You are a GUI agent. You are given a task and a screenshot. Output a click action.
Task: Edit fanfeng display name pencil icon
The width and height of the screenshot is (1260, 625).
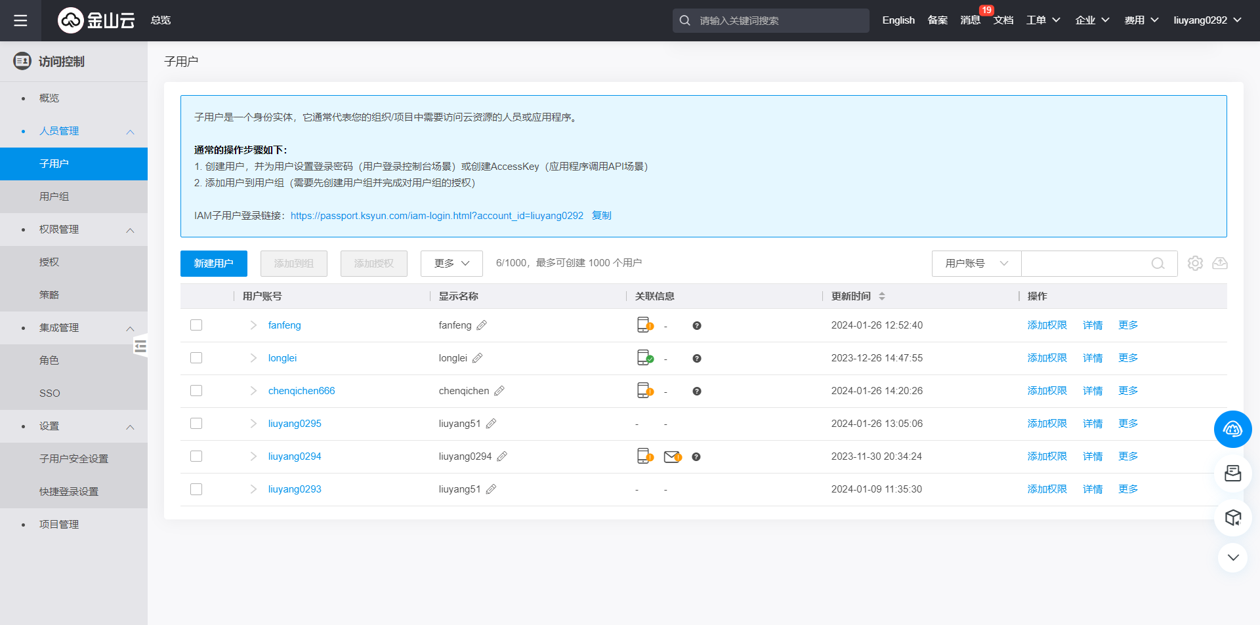(x=482, y=325)
